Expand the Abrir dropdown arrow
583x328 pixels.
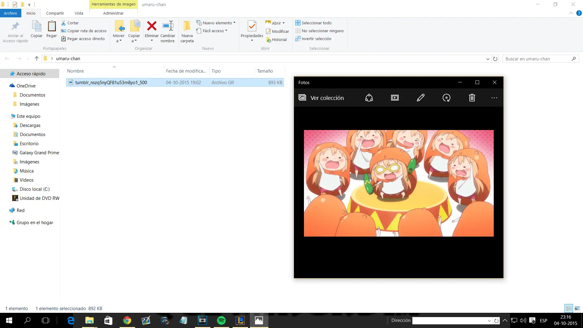click(x=284, y=23)
